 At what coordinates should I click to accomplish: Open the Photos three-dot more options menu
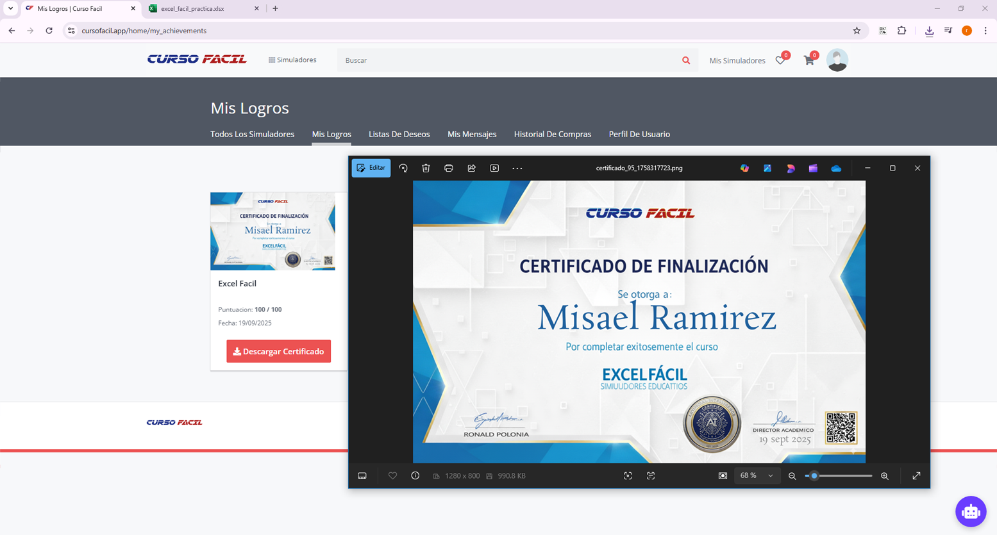tap(517, 168)
